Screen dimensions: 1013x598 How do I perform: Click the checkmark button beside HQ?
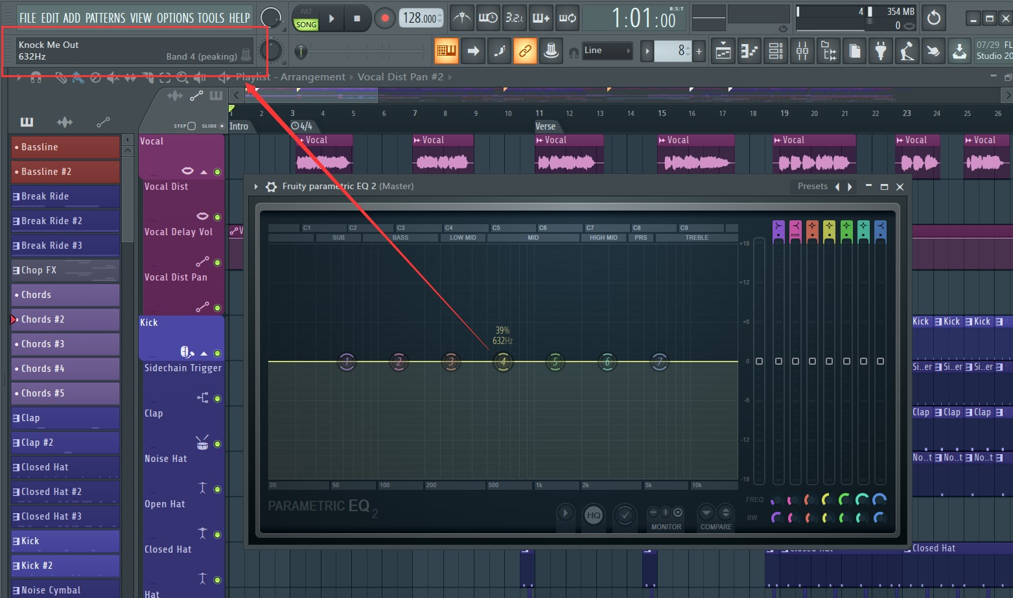point(625,515)
